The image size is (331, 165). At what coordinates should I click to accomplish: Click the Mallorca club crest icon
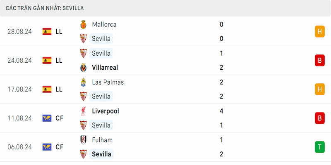point(84,24)
